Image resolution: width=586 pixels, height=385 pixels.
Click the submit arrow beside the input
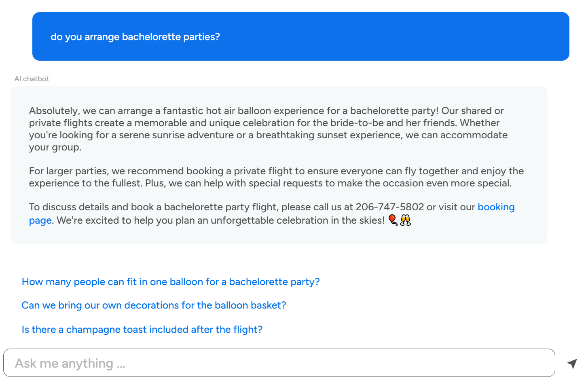pyautogui.click(x=572, y=363)
